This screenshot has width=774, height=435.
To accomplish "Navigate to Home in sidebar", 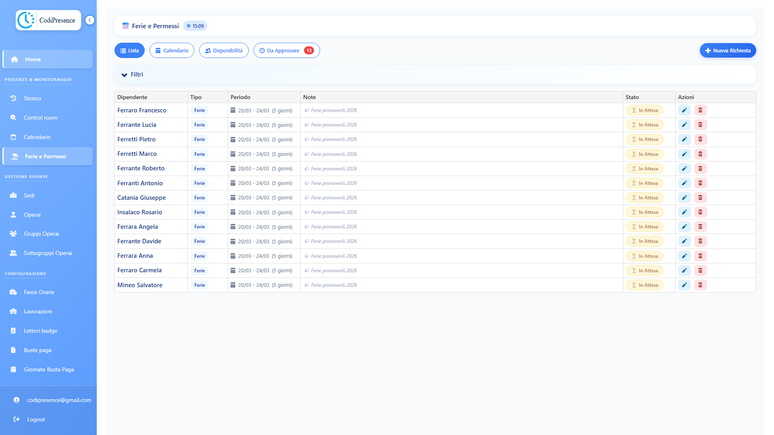I will [33, 59].
